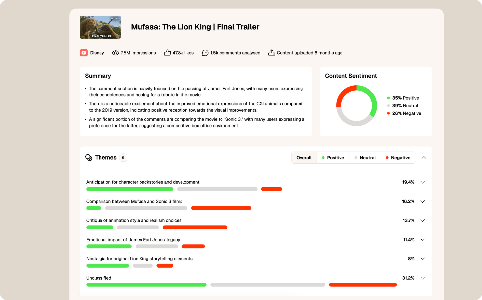Viewport: 482px width, 300px height.
Task: Expand the James Earl Jones' legacy theme
Action: point(422,240)
